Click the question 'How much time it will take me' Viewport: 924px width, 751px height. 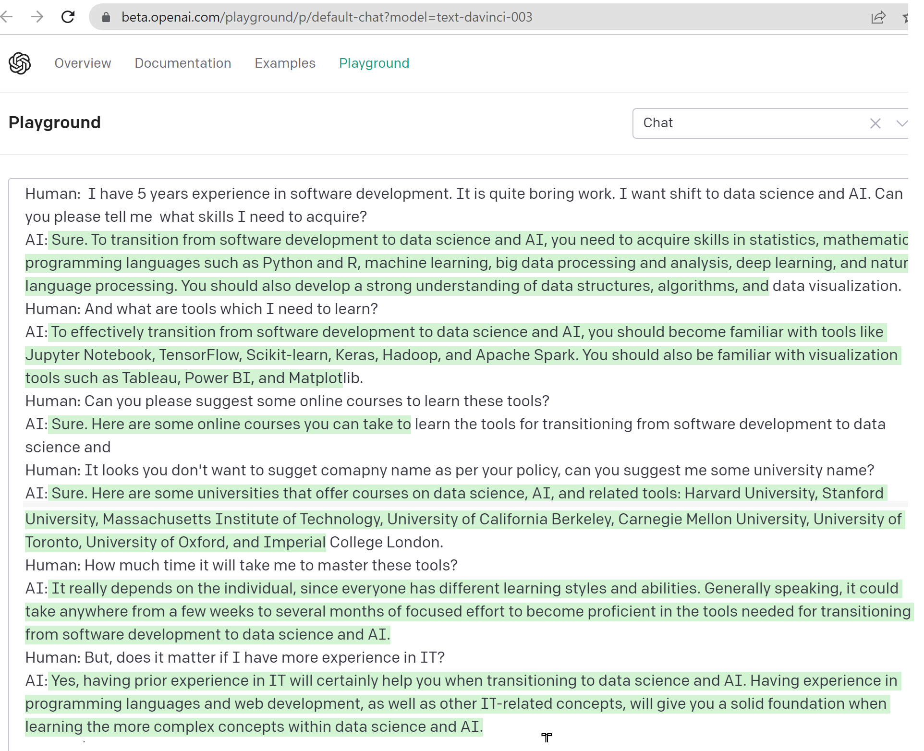(241, 565)
